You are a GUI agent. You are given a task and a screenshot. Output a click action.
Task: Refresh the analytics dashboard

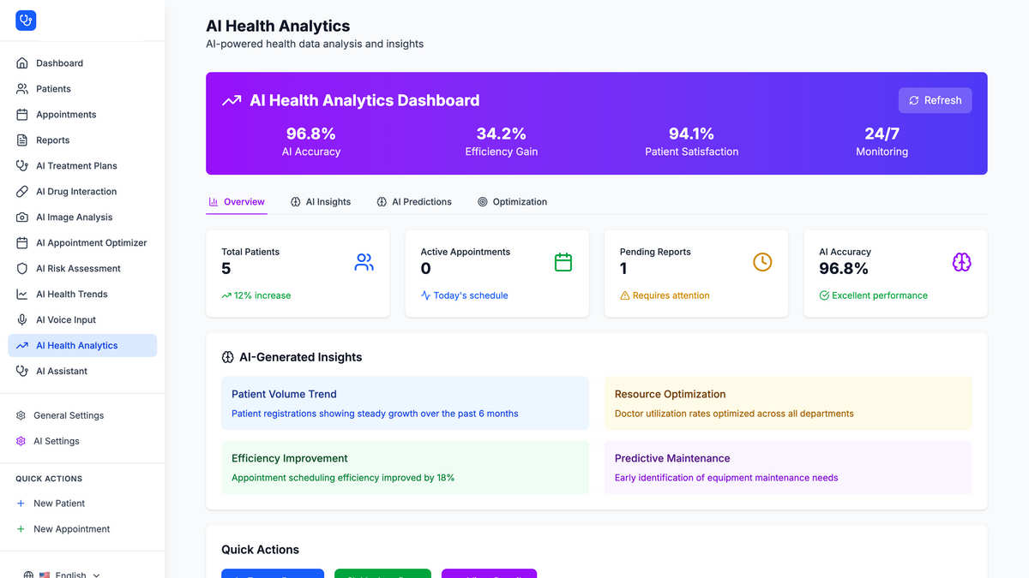935,100
